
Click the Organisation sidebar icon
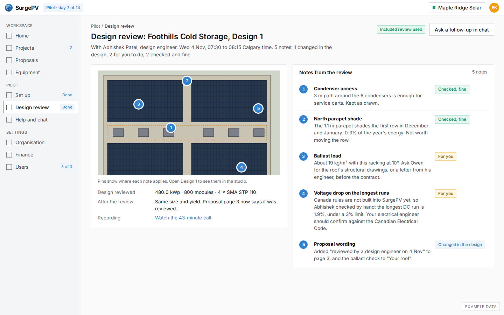9,142
